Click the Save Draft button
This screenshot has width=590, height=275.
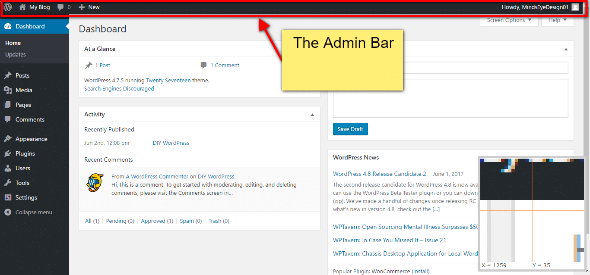[x=350, y=129]
